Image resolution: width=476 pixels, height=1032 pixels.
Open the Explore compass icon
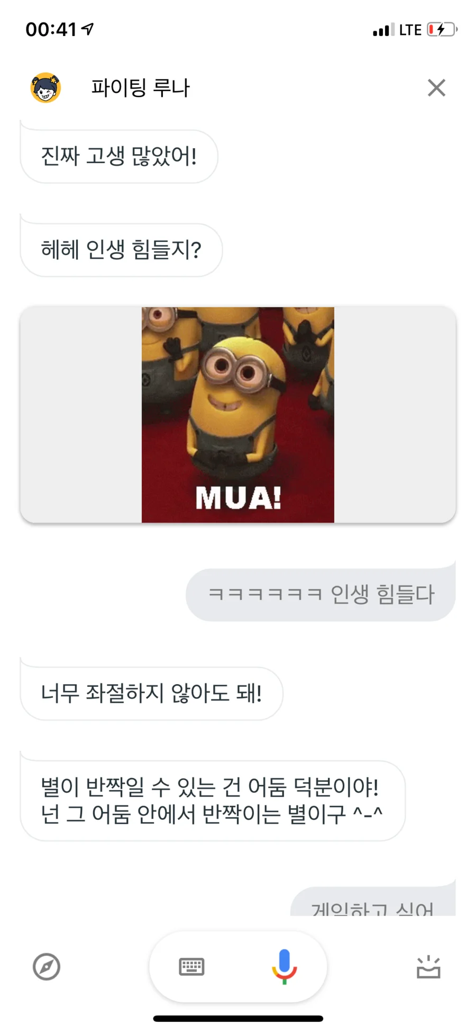[47, 967]
